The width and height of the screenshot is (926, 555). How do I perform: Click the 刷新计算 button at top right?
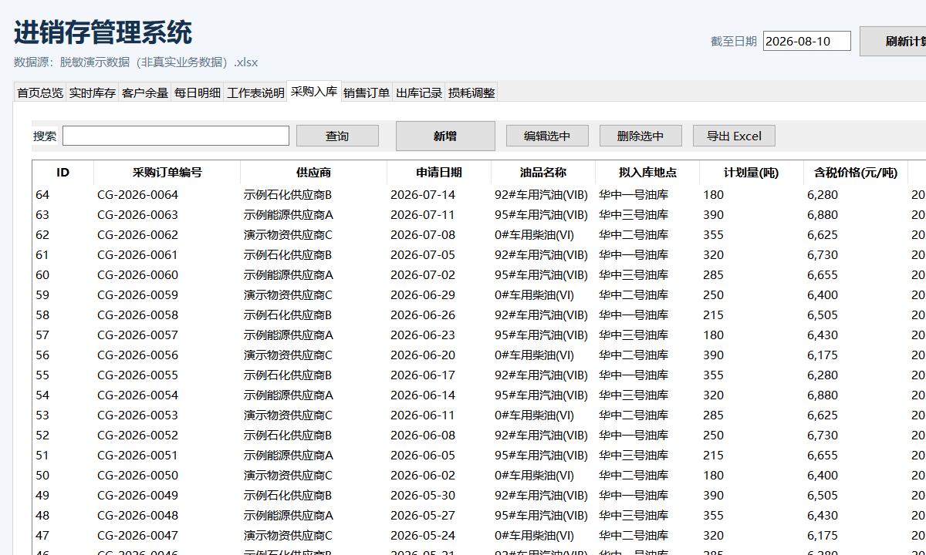(x=893, y=41)
